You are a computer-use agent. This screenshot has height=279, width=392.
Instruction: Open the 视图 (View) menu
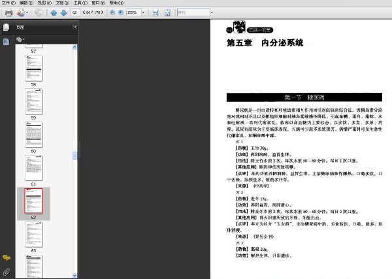[x=44, y=3]
